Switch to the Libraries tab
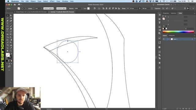The image size is (196, 110). (174, 13)
